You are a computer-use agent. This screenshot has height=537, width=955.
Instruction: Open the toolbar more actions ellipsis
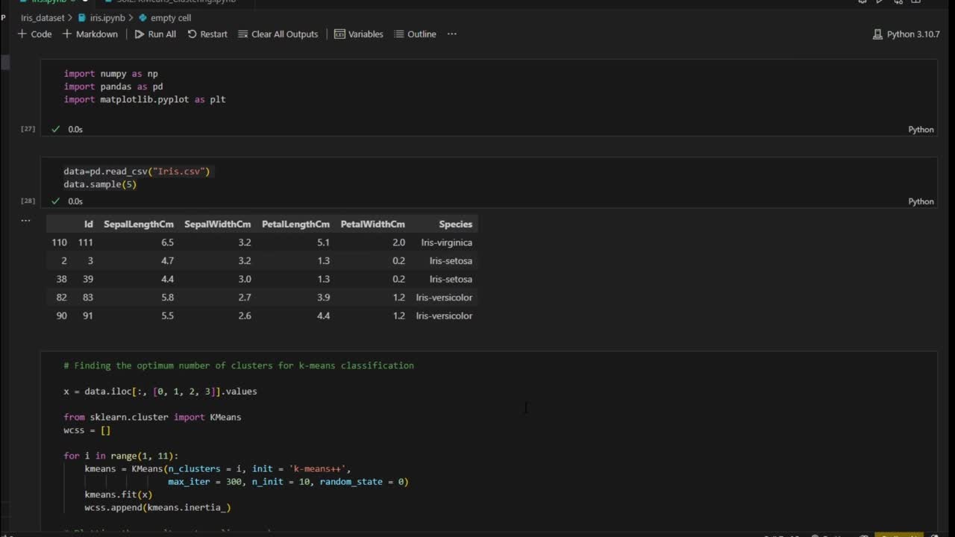451,34
